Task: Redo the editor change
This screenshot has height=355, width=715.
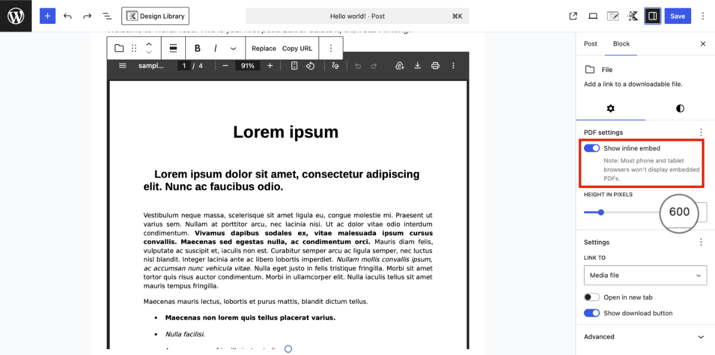Action: (87, 16)
